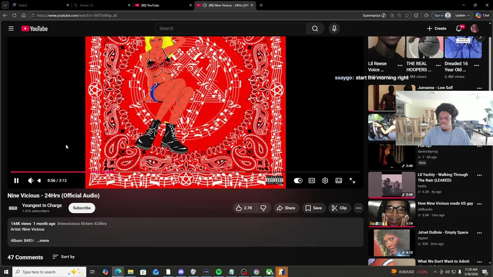Screen dimensions: 493x277
Task: Open Youngest In Charge channel name
Action: [42, 205]
